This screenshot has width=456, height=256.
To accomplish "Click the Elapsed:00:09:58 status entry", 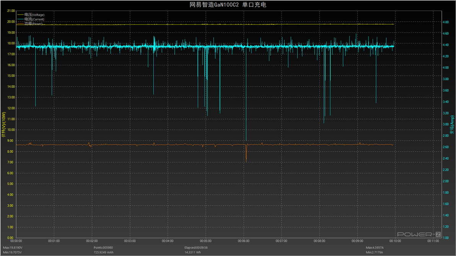I will coord(196,248).
